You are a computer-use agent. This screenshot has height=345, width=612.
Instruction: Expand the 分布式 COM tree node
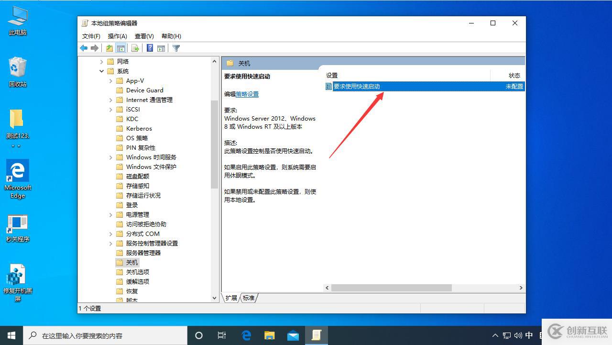[111, 234]
